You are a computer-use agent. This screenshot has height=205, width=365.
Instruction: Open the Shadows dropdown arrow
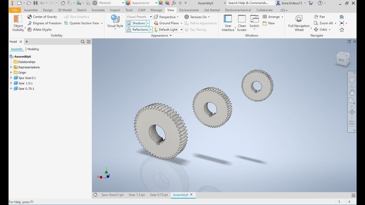pyautogui.click(x=148, y=23)
